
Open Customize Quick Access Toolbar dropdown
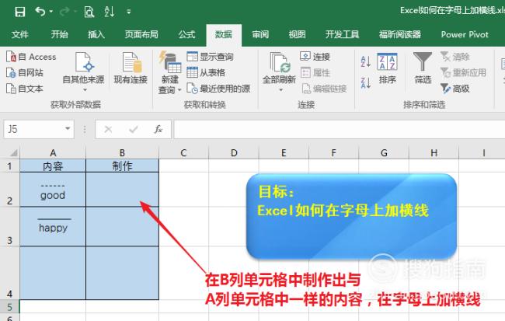tap(129, 12)
